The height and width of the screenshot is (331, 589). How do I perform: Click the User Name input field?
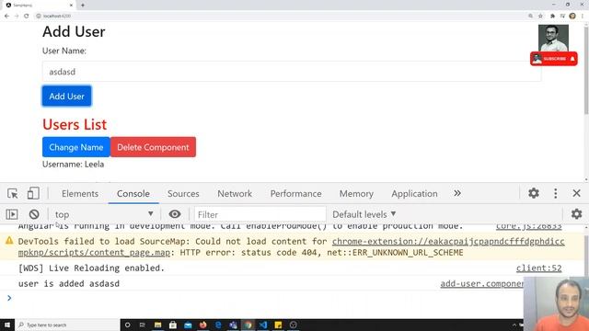(x=292, y=72)
